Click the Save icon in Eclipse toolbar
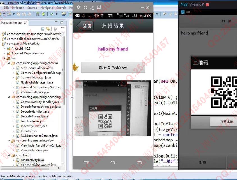 pyautogui.click(x=19, y=14)
